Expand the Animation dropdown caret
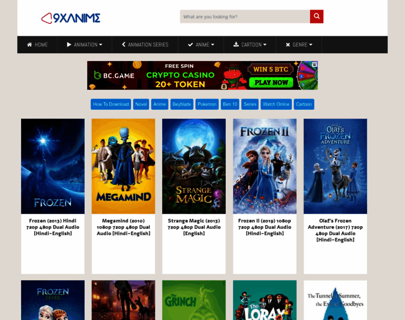 click(x=101, y=45)
